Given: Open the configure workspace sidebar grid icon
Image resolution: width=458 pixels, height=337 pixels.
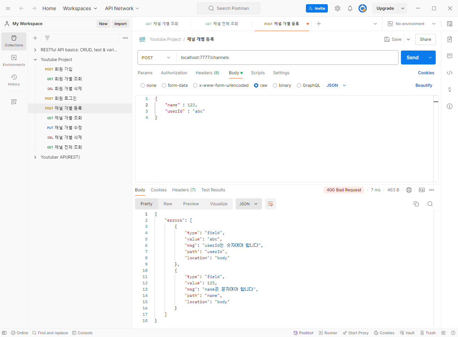Looking at the screenshot, I should point(14,102).
